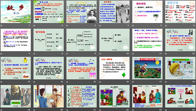Viewport: 196px width, 111px height.
Task: Select slide 2 titled '谈谈小说'
Action: [x=48, y=12]
